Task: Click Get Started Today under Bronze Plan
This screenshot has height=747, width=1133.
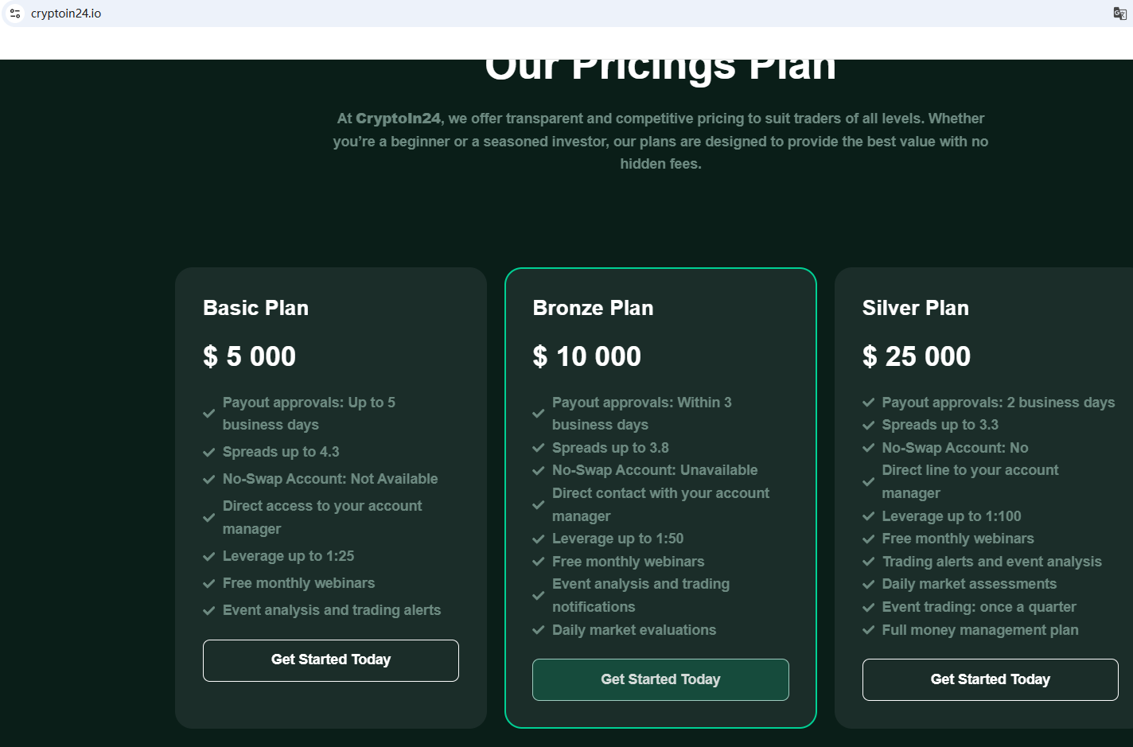Action: [x=660, y=679]
